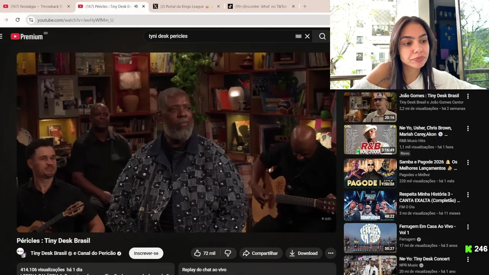Open title 'Respeita Minha História 3'
489x275 pixels.
tap(429, 197)
